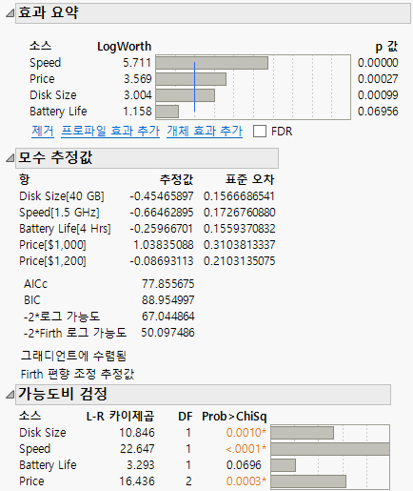Viewport: 413px width, 491px height.
Task: Click estimate value 1.03835088
Action: [164, 245]
